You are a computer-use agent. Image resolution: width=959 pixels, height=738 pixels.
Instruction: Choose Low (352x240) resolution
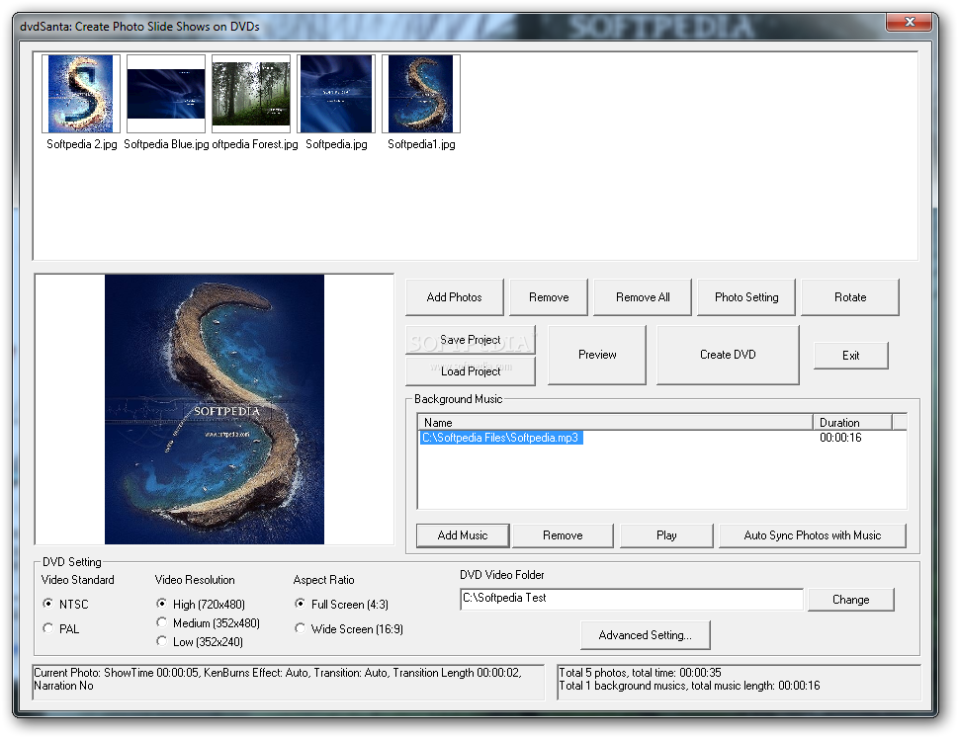coord(200,642)
